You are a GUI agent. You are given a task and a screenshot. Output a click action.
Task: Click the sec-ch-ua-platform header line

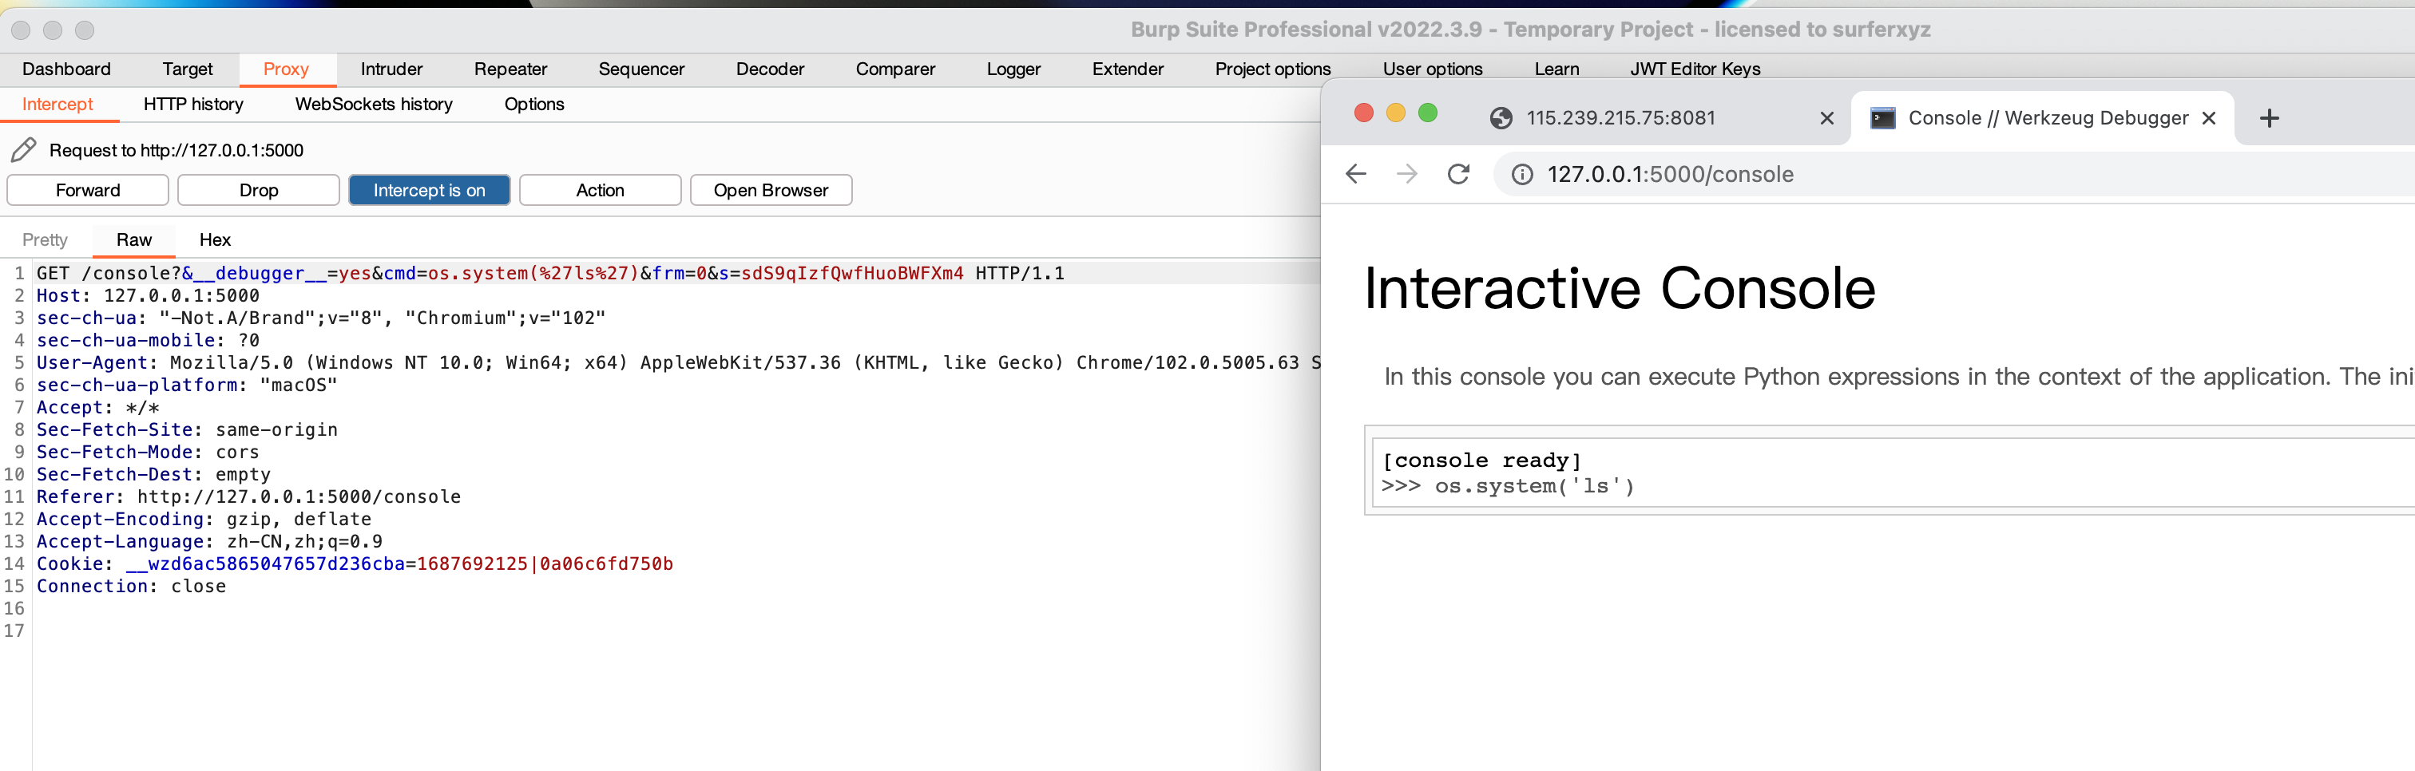(187, 385)
